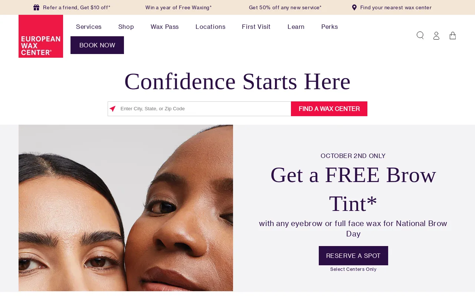Open the Services menu
The width and height of the screenshot is (475, 296).
[x=89, y=27]
